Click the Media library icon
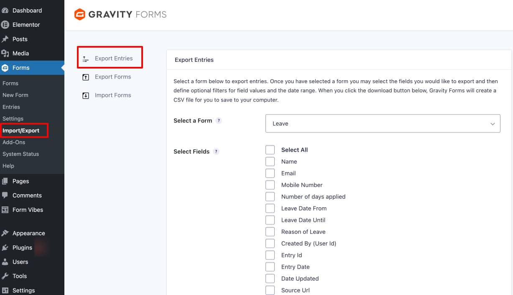This screenshot has height=295, width=513. [5, 53]
